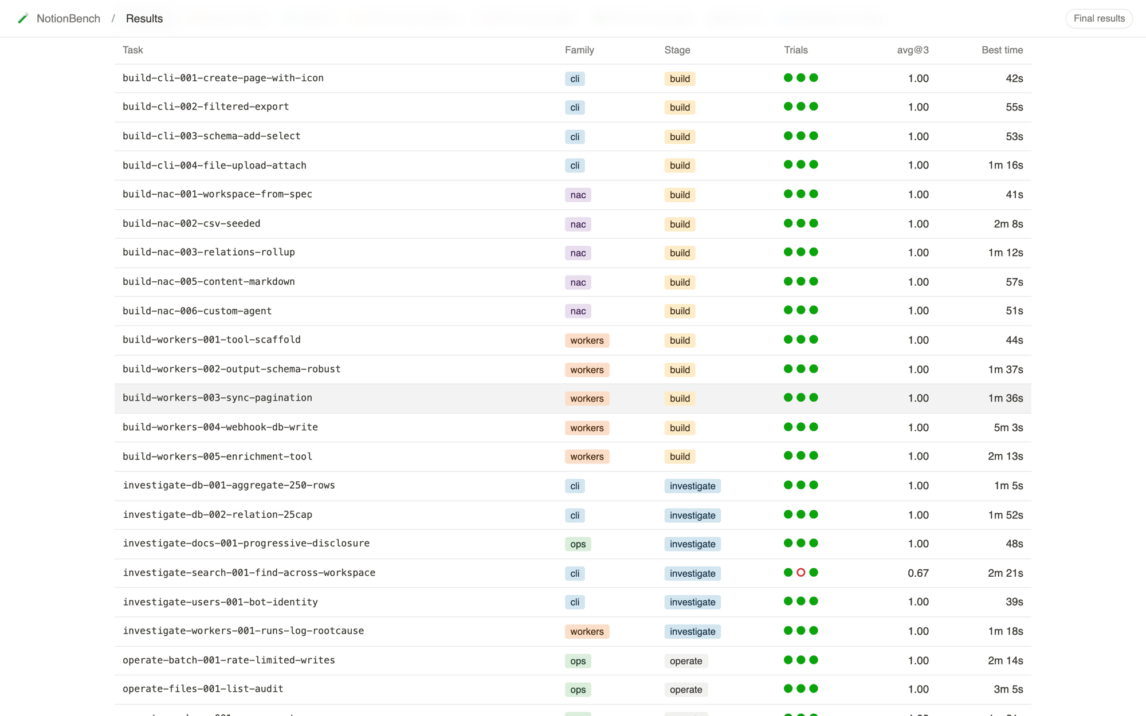Click investigate stage tag on investigate-users-001-bot-identity
This screenshot has width=1146, height=716.
click(x=693, y=602)
